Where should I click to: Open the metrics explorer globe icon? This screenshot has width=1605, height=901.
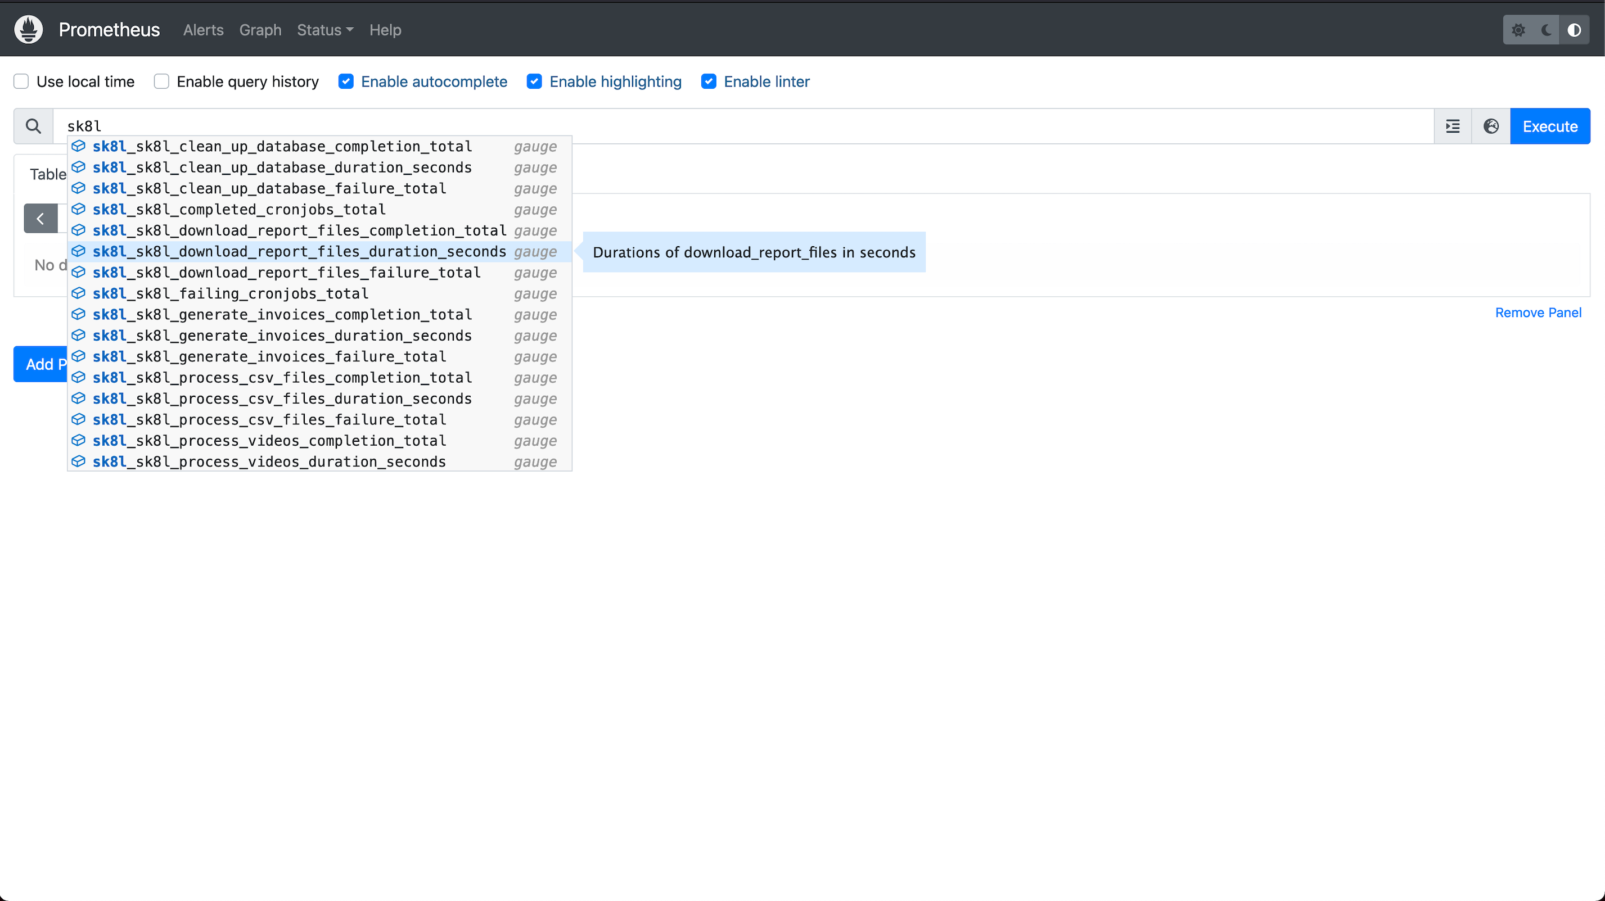pos(1490,126)
